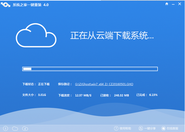Click the 正在从云端下载系统 heading
Viewport: 185px width, 132px height.
[112, 36]
